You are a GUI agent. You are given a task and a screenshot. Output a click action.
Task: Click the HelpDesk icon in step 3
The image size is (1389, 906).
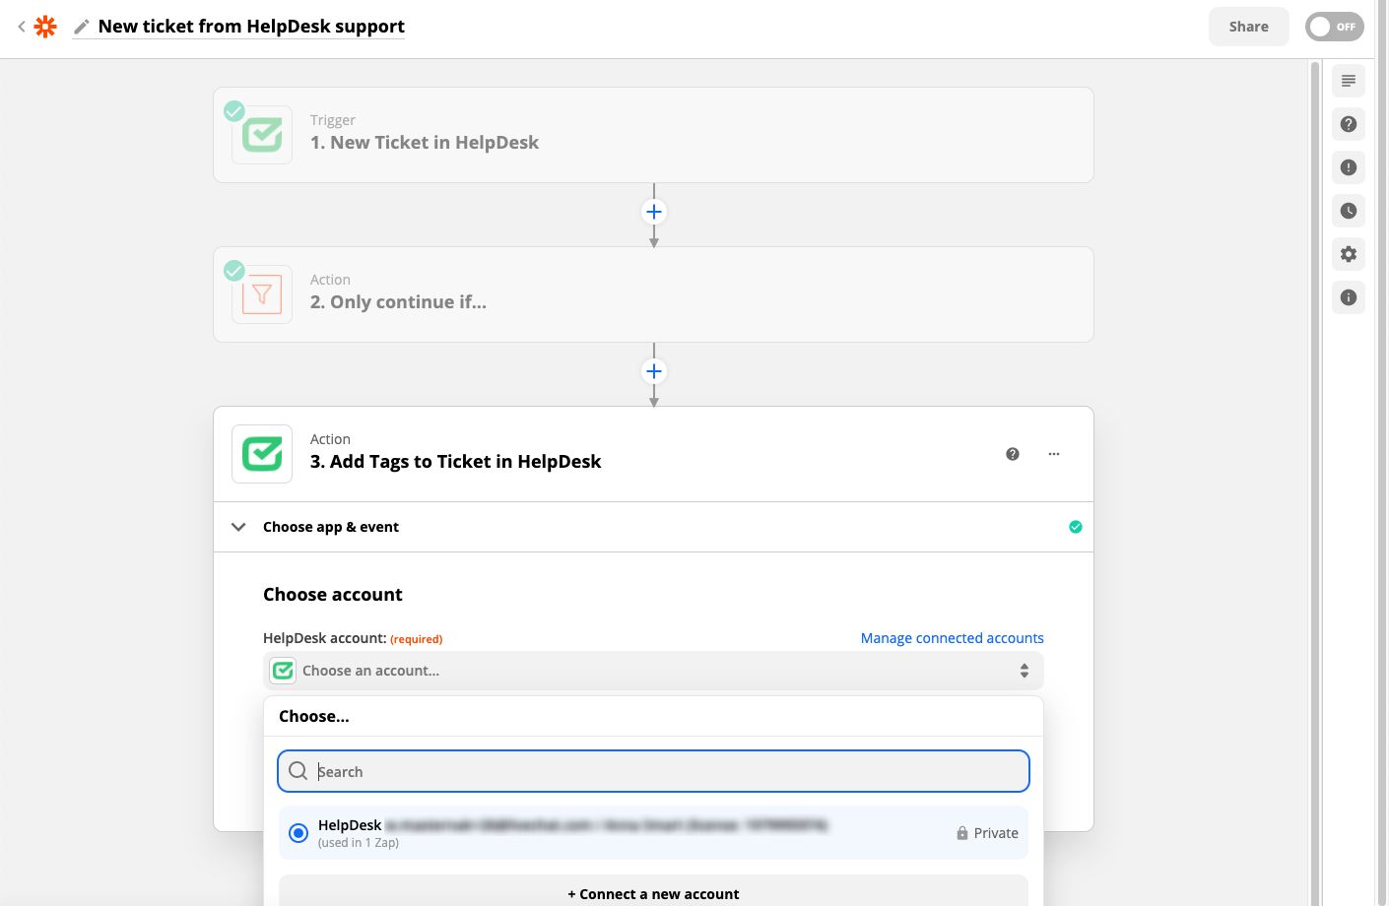[262, 454]
